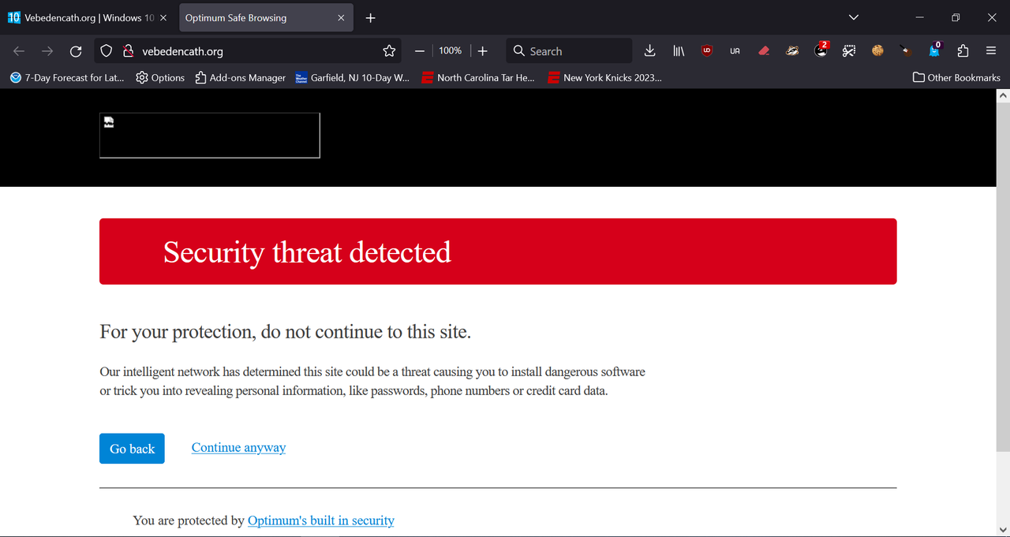Screen dimensions: 1010x537
Task: Open the Options bookmark
Action: pyautogui.click(x=160, y=77)
